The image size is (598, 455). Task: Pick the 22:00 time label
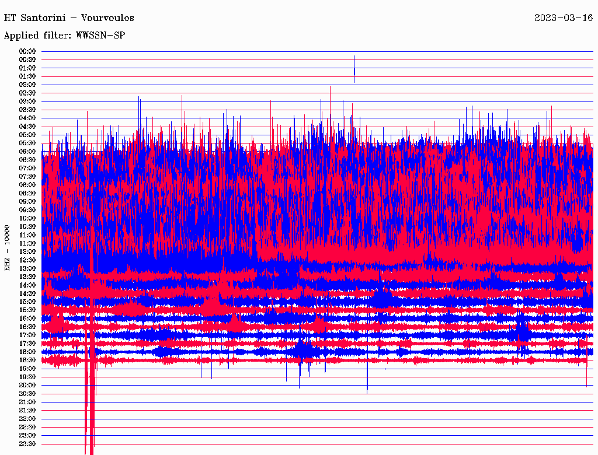coord(27,418)
